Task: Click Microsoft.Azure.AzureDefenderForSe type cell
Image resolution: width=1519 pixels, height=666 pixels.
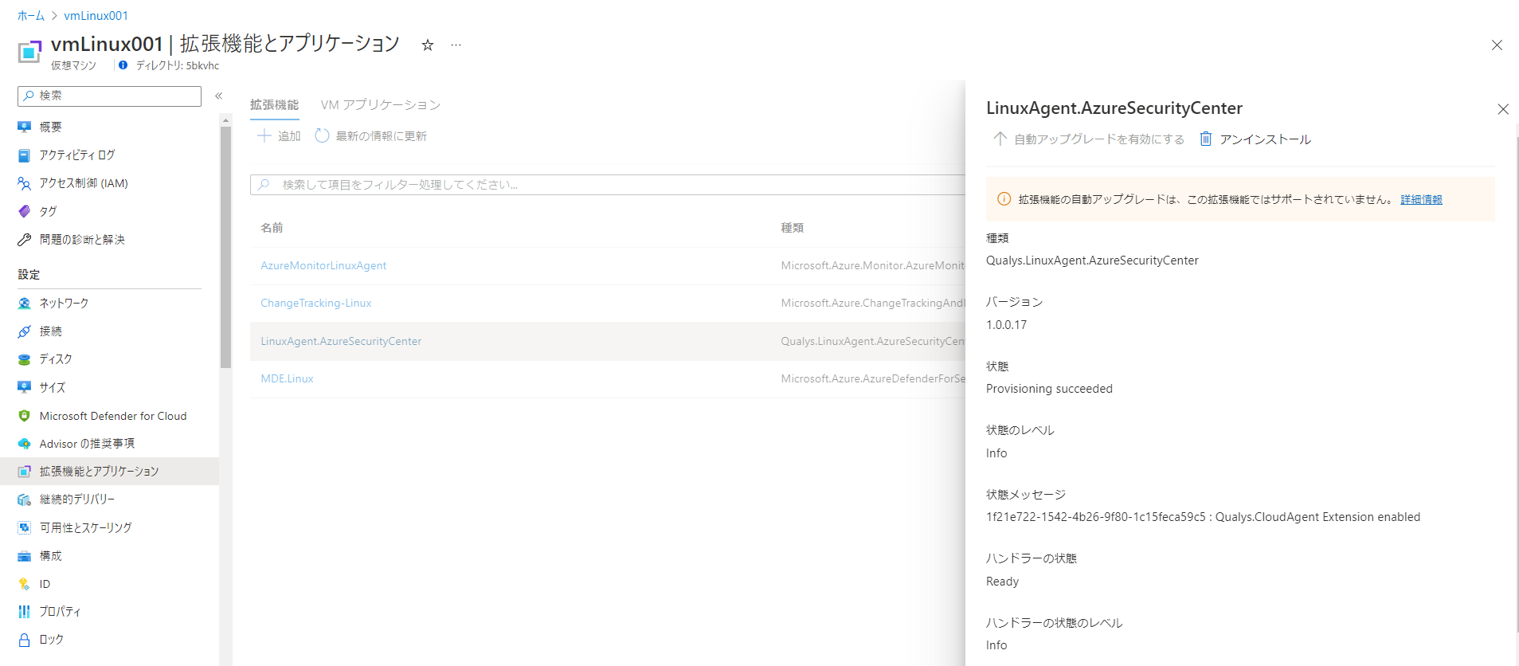Action: click(873, 378)
